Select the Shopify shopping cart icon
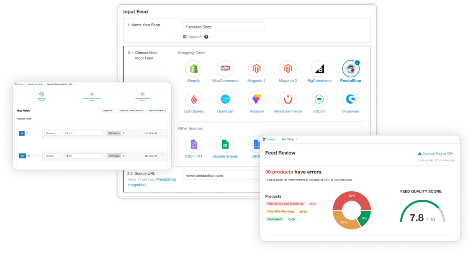Screen dimensions: 473x254 pyautogui.click(x=193, y=69)
